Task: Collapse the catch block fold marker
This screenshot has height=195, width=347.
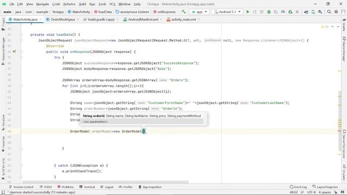Action: click(21, 165)
